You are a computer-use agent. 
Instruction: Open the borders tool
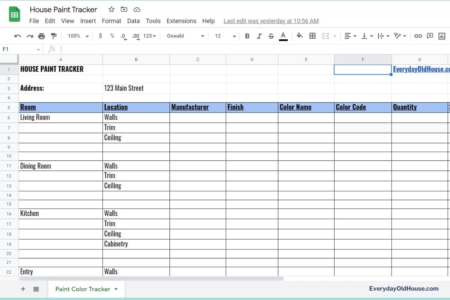point(312,36)
